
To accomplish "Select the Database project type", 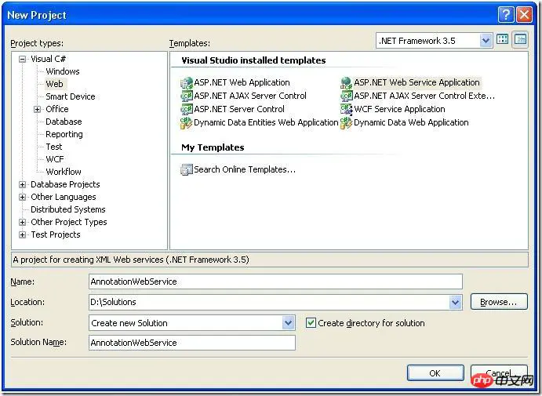I will click(64, 122).
